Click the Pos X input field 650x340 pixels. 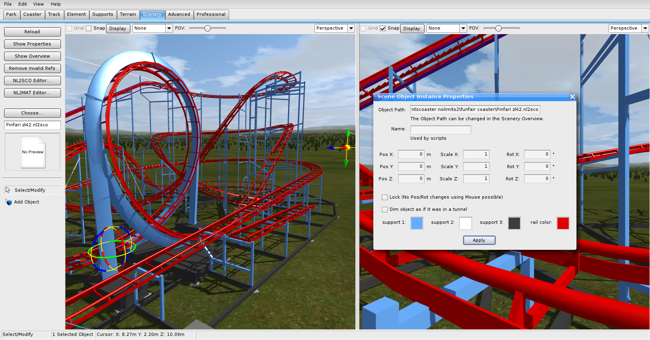[411, 154]
